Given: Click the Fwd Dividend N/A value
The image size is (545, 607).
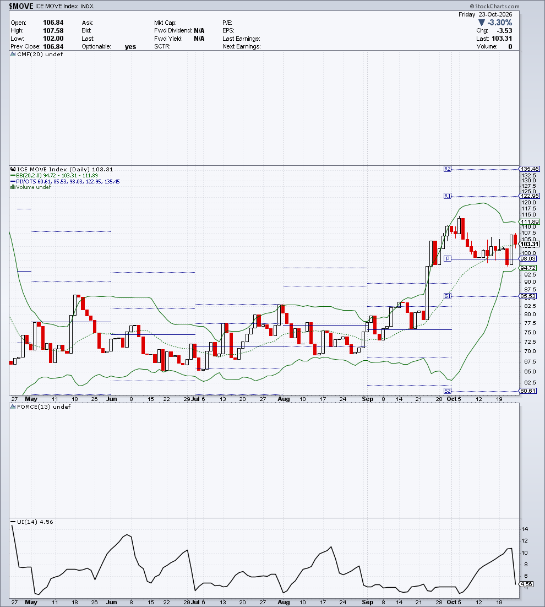Looking at the screenshot, I should coord(199,31).
